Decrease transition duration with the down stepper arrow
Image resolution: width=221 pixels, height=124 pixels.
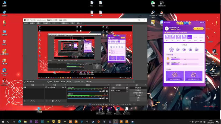[x=127, y=91]
